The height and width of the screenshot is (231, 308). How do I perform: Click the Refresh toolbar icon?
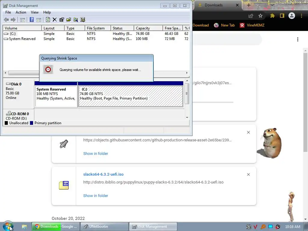pos(48,20)
